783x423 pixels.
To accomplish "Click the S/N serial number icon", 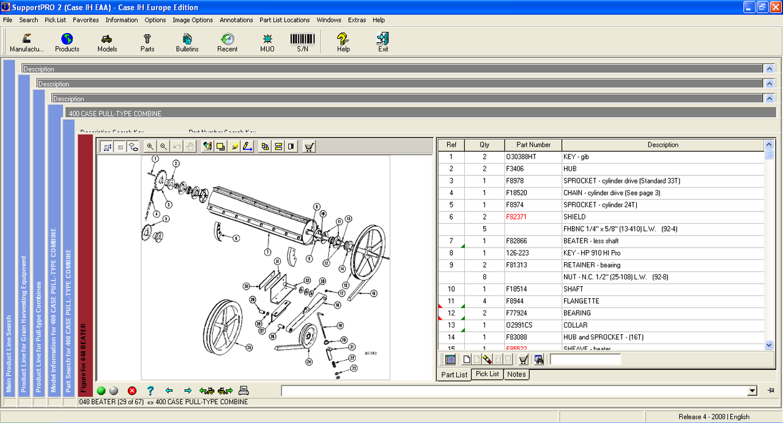I will click(303, 42).
